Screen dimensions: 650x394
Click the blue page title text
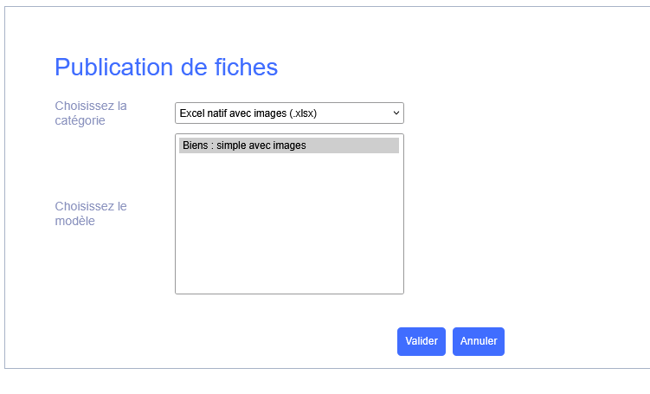point(166,68)
